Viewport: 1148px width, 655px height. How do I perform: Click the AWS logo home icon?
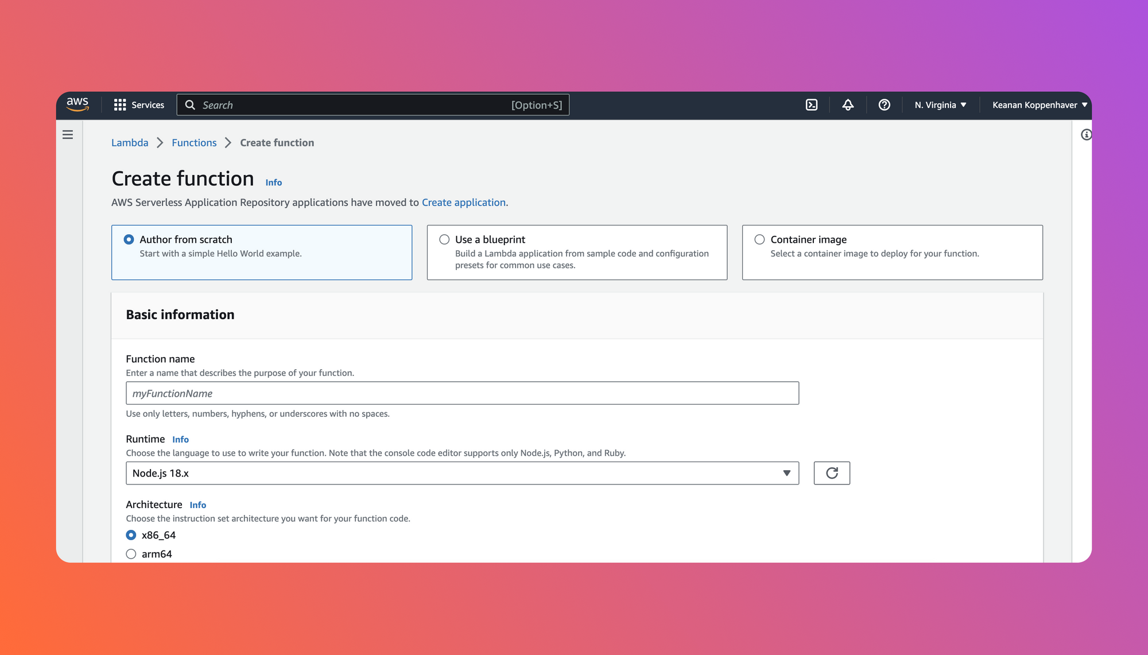coord(77,104)
